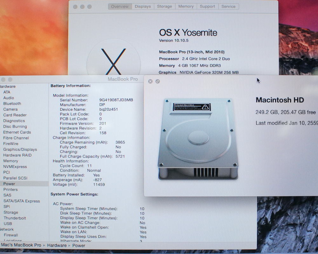The height and width of the screenshot is (254, 318).
Task: Select USB in the sidebar
Action: pos(8,224)
